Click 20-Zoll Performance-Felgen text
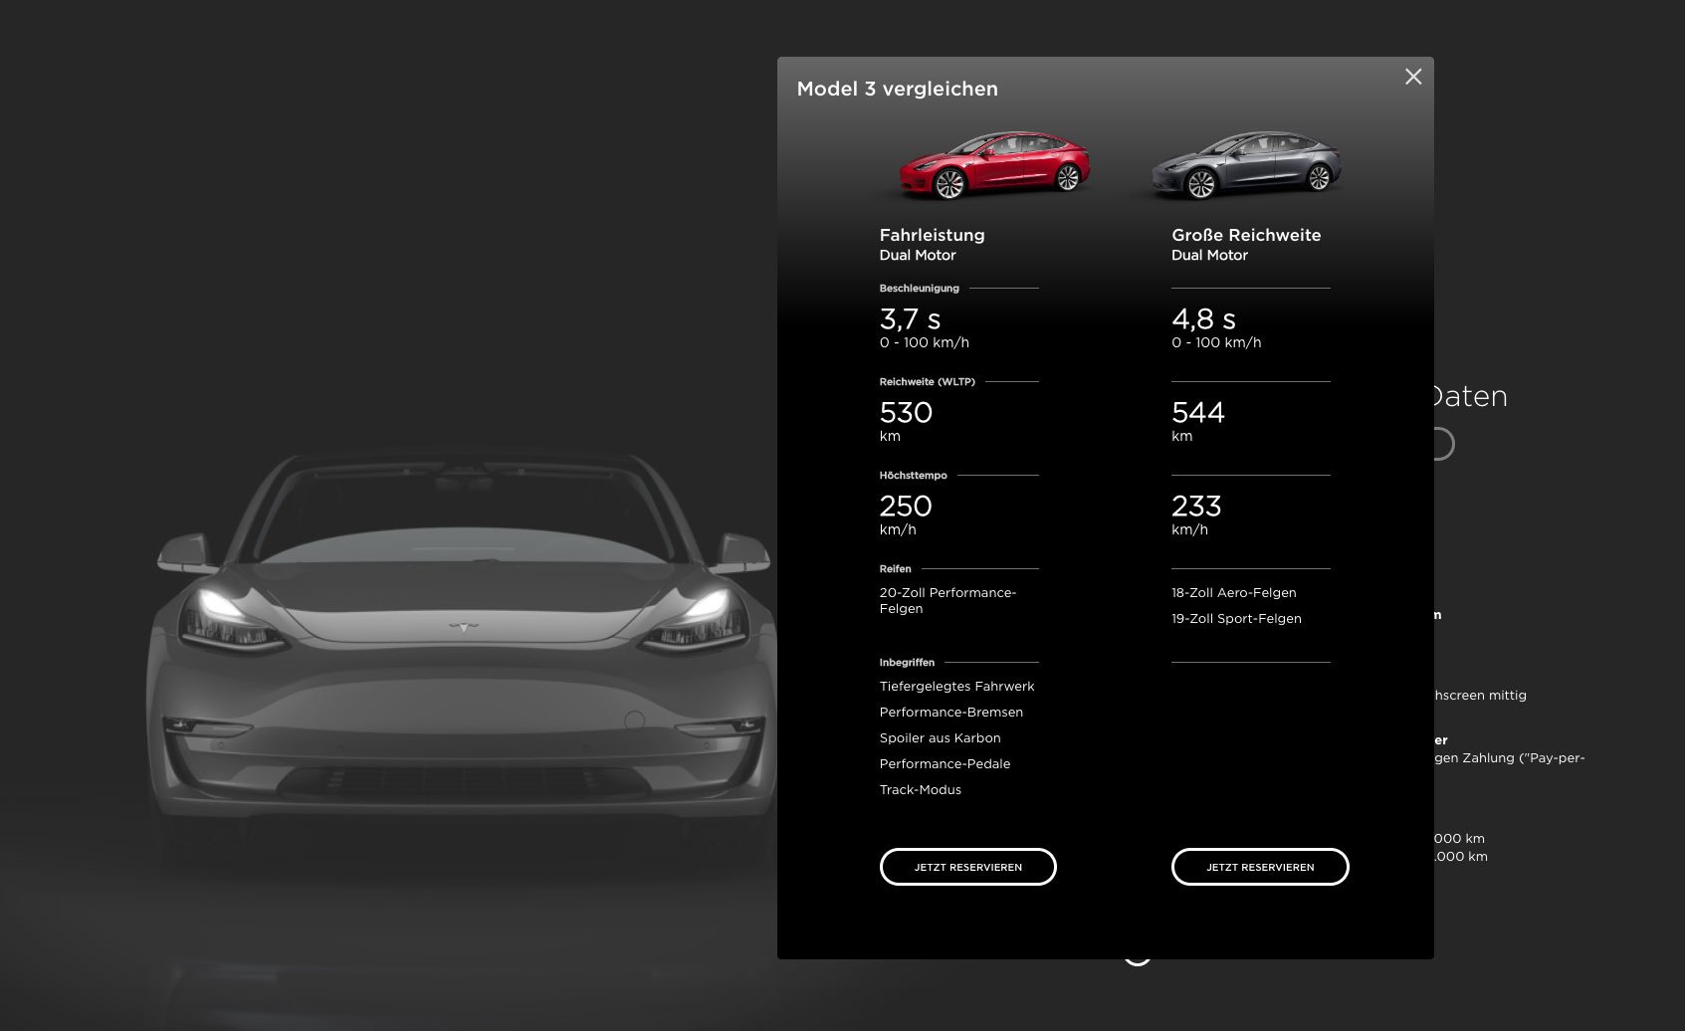 coord(948,600)
